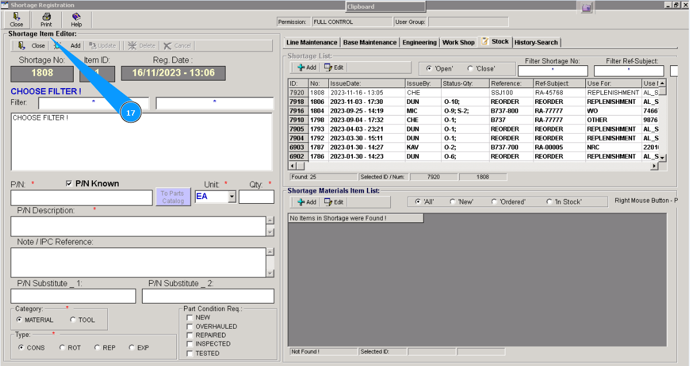690x366 pixels.
Task: Switch to the Line Maintenance tab
Action: pyautogui.click(x=311, y=43)
